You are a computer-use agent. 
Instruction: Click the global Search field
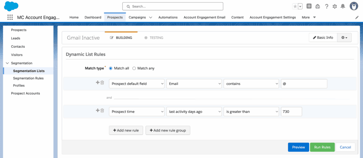tap(173, 6)
